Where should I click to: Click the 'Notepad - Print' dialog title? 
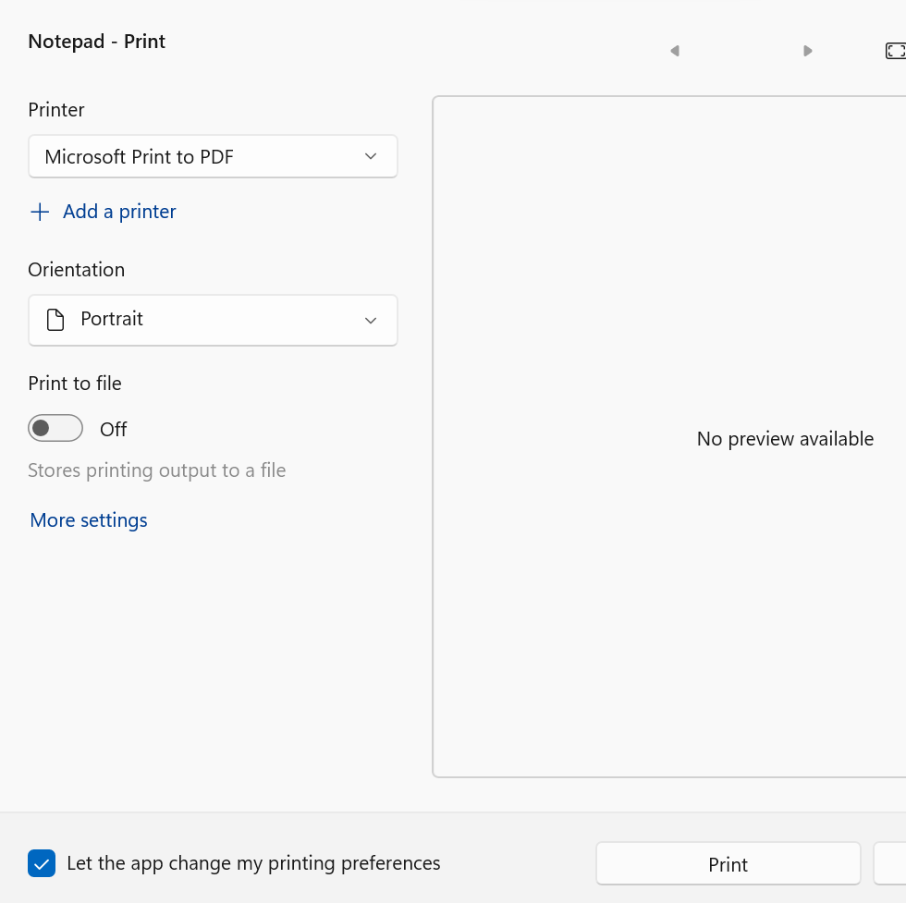click(x=97, y=42)
